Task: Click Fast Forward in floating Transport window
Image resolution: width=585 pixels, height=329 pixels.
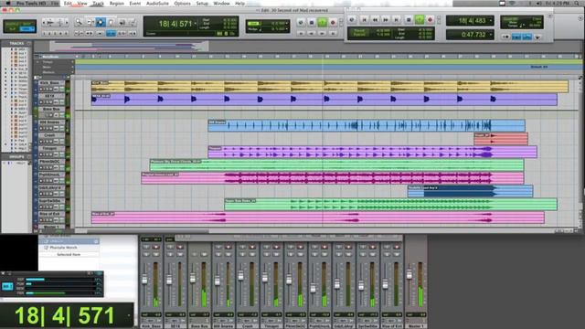Action: click(x=386, y=19)
